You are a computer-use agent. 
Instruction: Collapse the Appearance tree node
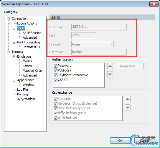tap(14, 80)
